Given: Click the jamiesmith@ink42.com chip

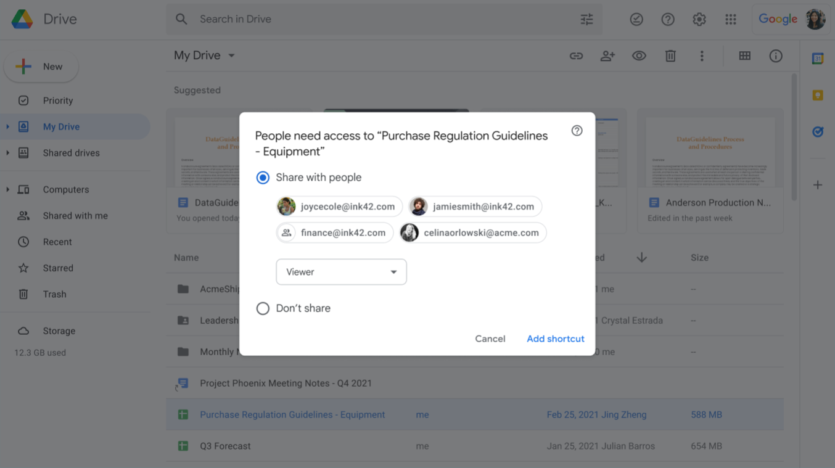Looking at the screenshot, I should (x=475, y=207).
